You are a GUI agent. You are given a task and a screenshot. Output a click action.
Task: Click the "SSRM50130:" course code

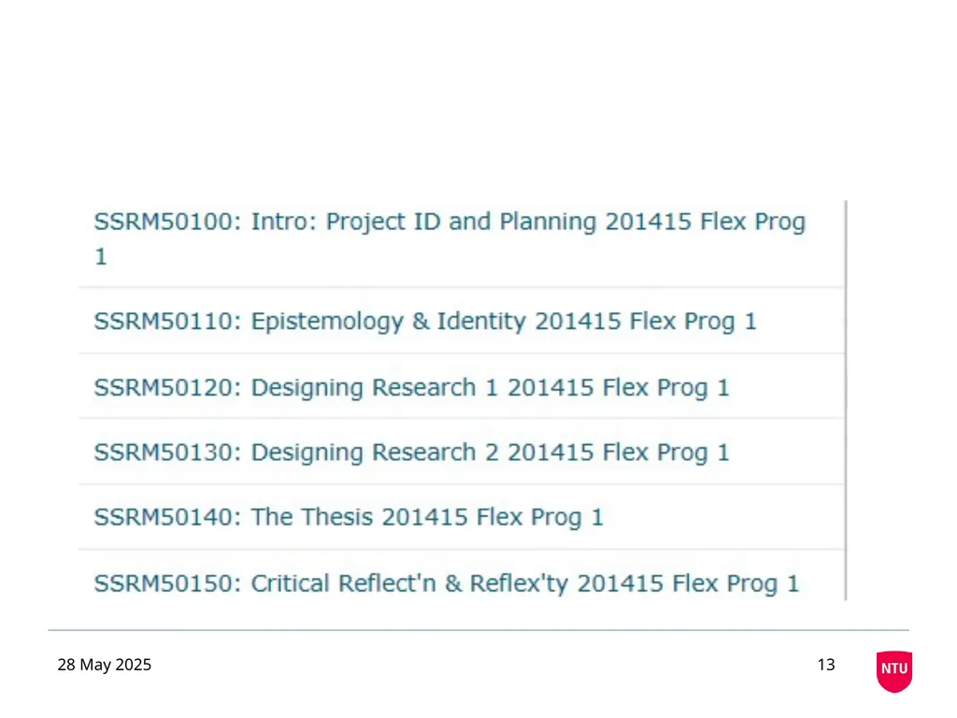(168, 452)
